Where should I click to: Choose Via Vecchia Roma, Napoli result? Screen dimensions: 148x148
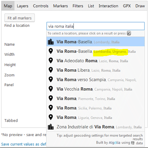(95, 89)
